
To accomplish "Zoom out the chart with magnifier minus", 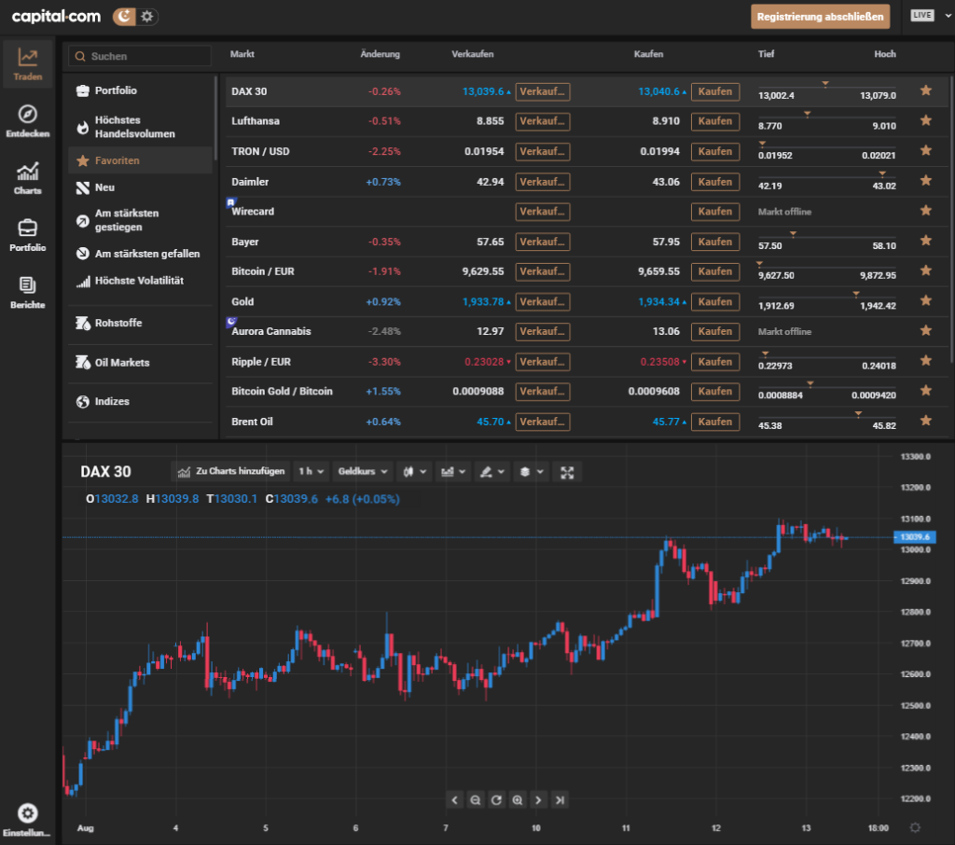I will coord(476,799).
